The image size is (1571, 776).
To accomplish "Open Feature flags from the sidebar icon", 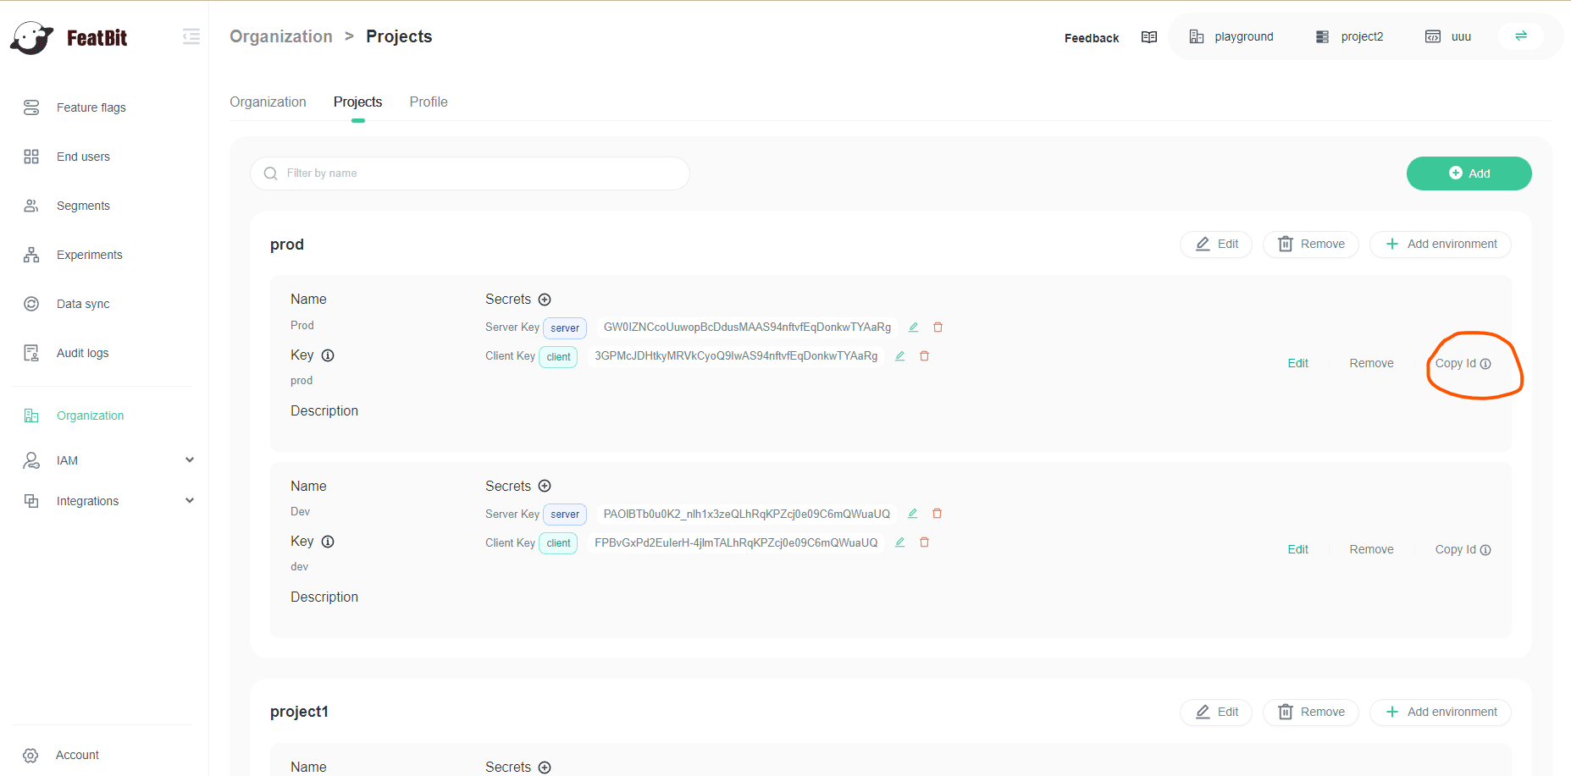I will tap(31, 107).
